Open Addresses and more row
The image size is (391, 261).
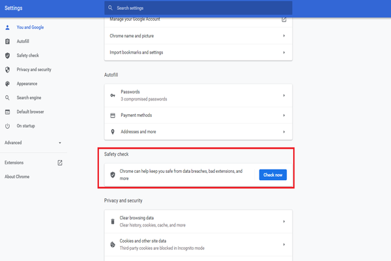point(198,132)
